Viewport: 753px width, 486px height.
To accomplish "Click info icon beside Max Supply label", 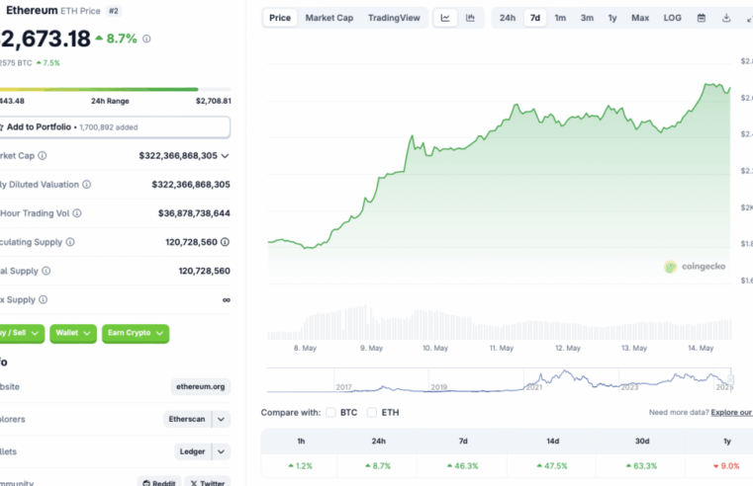I will [44, 299].
